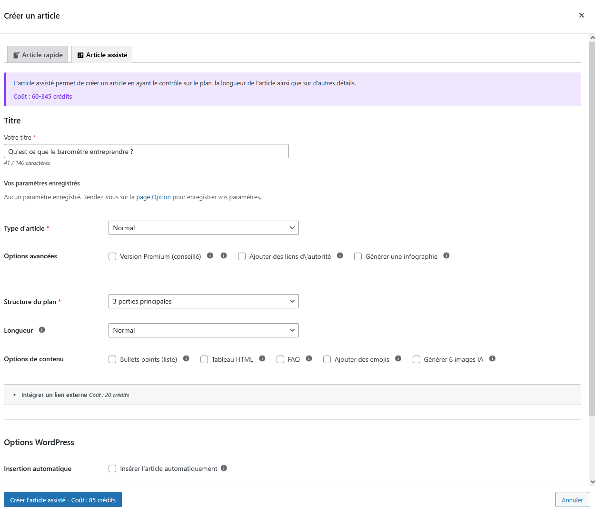Select the Article assisté tab
595x509 pixels.
pyautogui.click(x=101, y=54)
